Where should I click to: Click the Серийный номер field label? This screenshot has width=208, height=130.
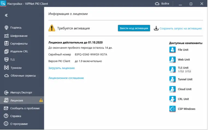point(60,55)
